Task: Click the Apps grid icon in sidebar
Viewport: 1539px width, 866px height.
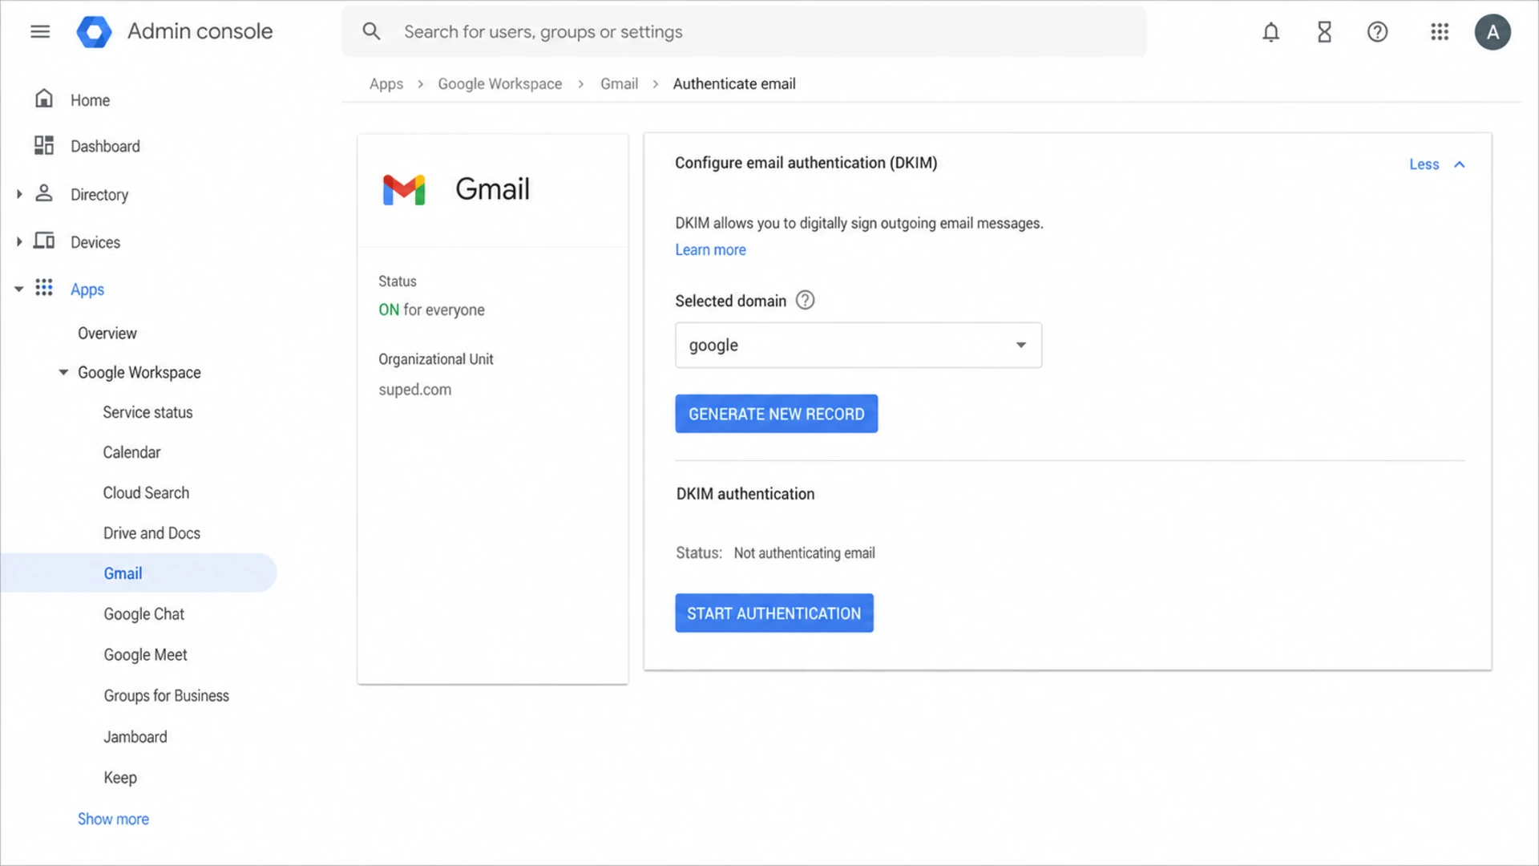Action: (x=44, y=288)
